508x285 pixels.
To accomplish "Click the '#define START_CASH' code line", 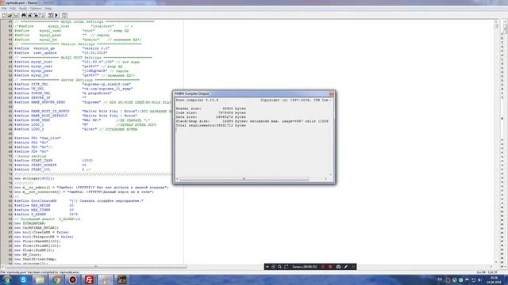I will pyautogui.click(x=53, y=161).
